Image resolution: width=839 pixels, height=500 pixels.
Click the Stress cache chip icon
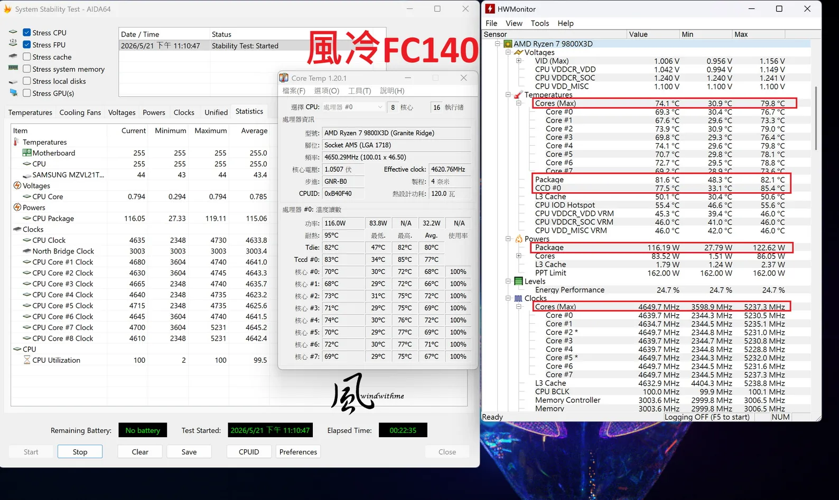tap(13, 56)
